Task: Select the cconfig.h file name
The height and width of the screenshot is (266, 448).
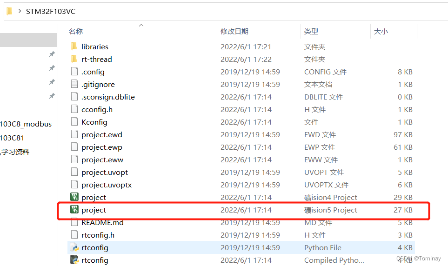Action: click(97, 109)
